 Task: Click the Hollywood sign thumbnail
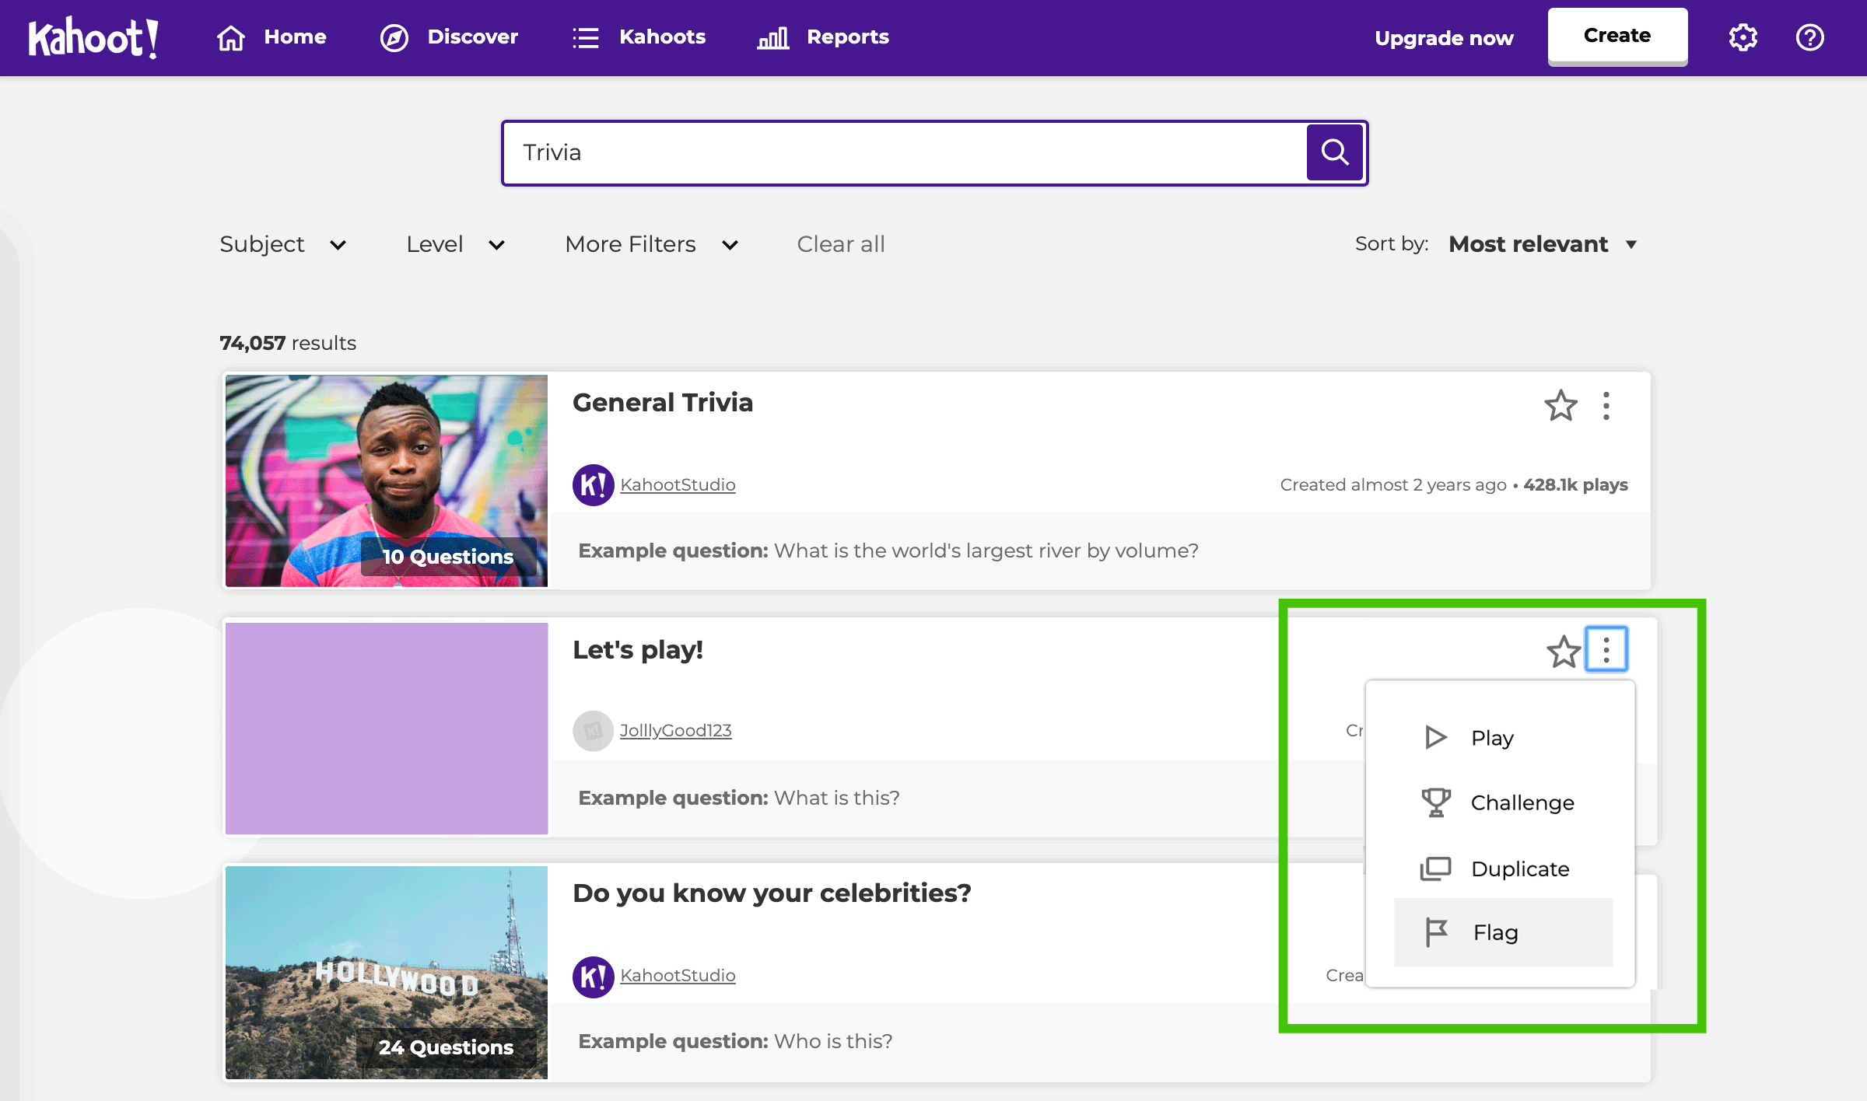(387, 972)
